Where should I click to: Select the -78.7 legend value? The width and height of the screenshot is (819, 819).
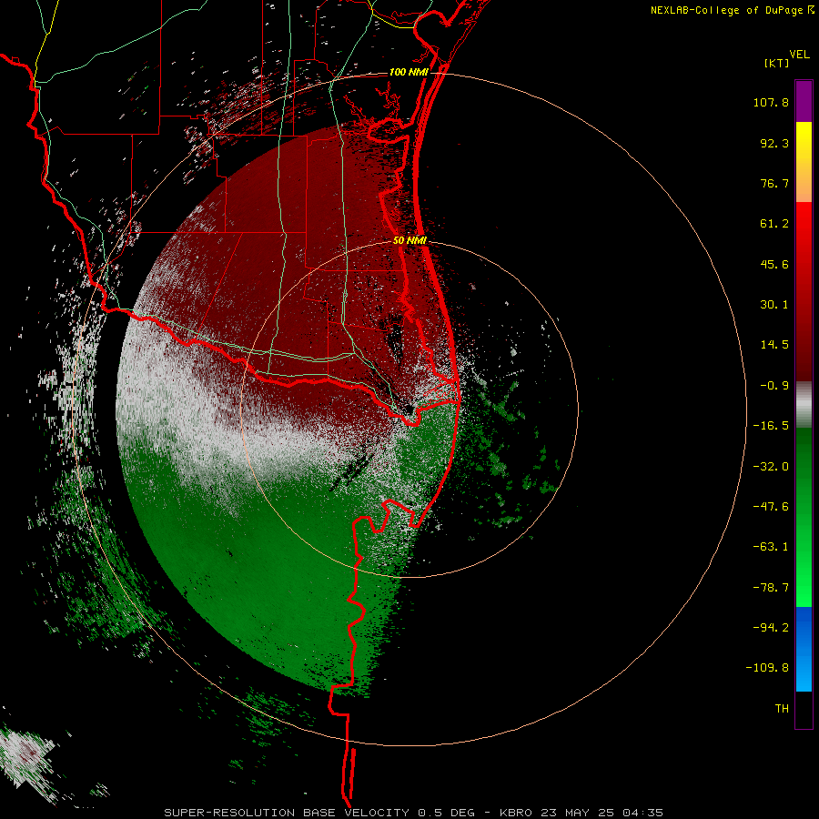point(771,588)
